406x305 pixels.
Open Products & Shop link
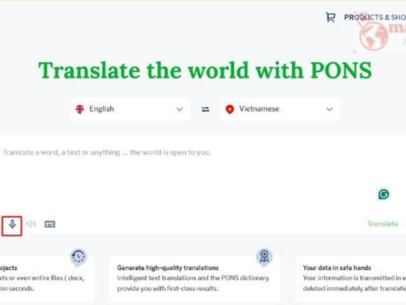pos(375,17)
